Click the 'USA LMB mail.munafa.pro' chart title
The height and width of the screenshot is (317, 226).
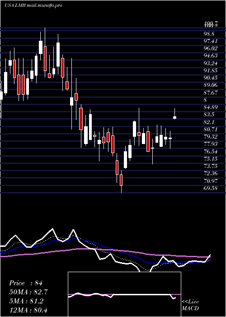coord(33,5)
